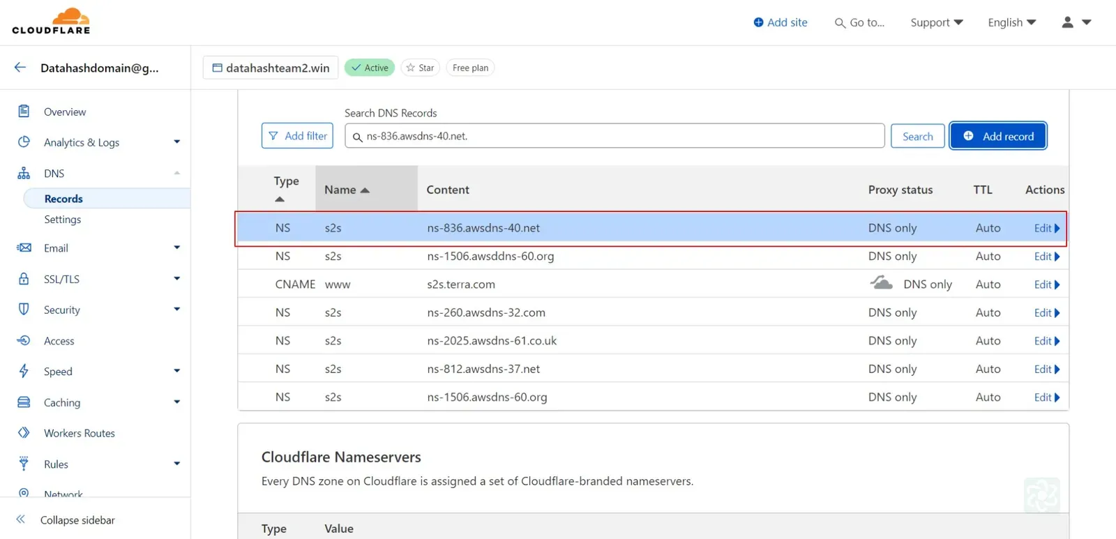Edit the ns-1506.awsddns-60.org record
This screenshot has height=539, width=1116.
1046,257
